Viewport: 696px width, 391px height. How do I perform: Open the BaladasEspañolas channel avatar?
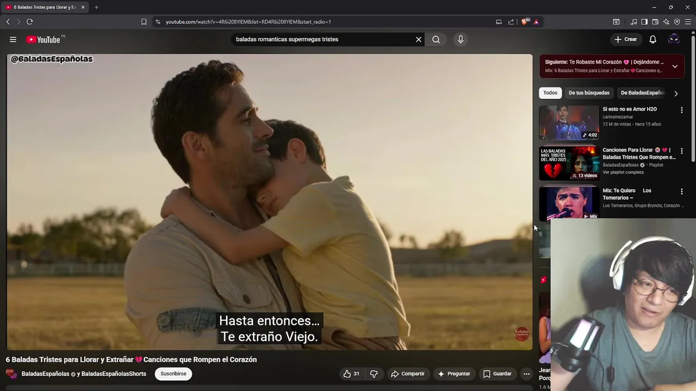point(11,374)
